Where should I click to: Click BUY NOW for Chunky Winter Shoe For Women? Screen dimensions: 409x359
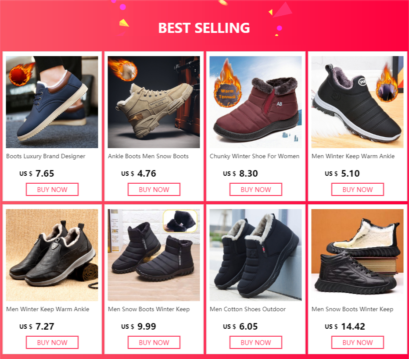pyautogui.click(x=256, y=189)
